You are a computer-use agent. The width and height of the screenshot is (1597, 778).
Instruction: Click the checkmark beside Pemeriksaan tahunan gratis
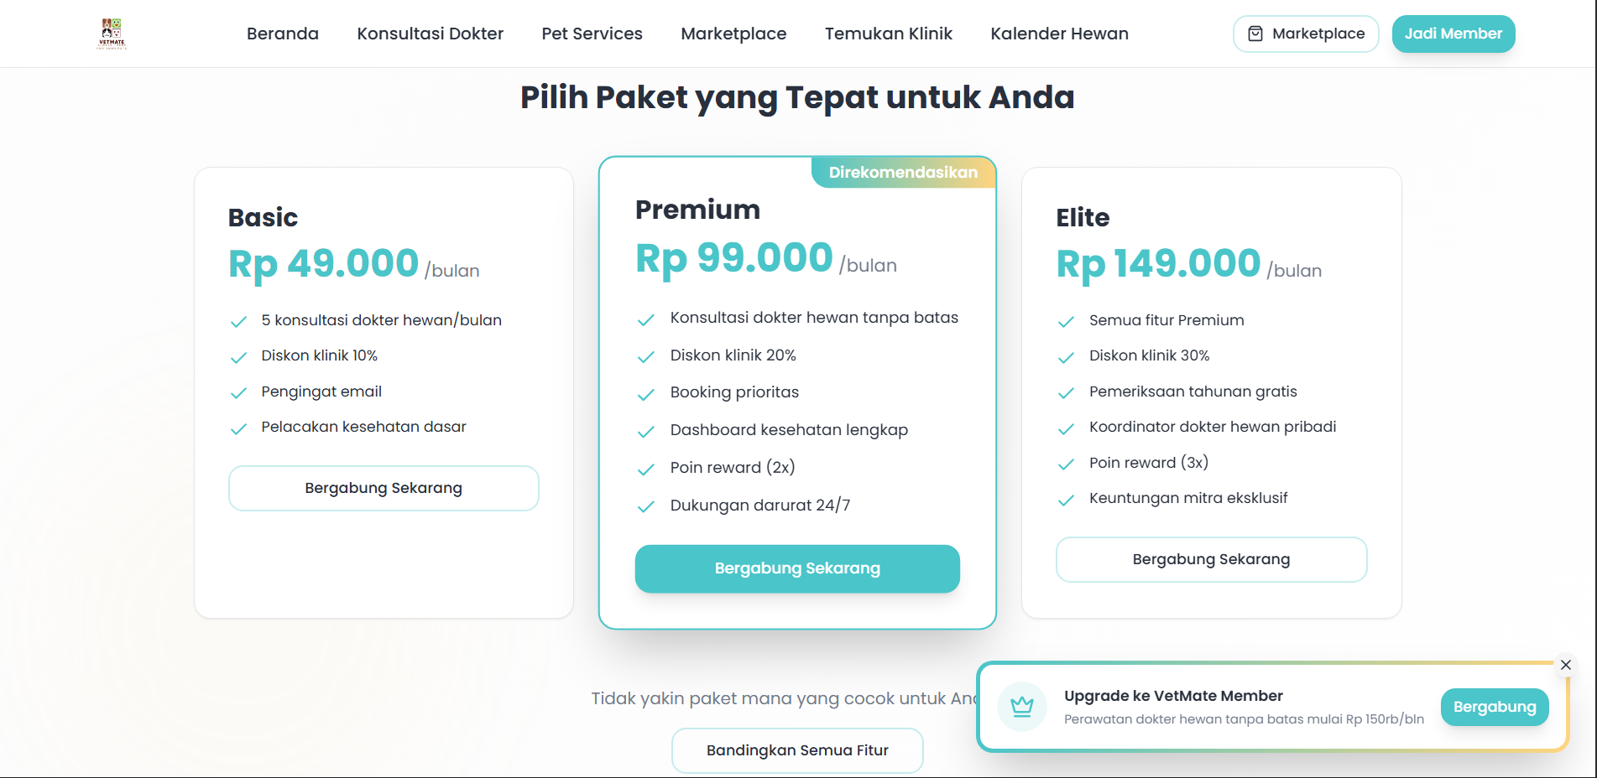coord(1066,393)
